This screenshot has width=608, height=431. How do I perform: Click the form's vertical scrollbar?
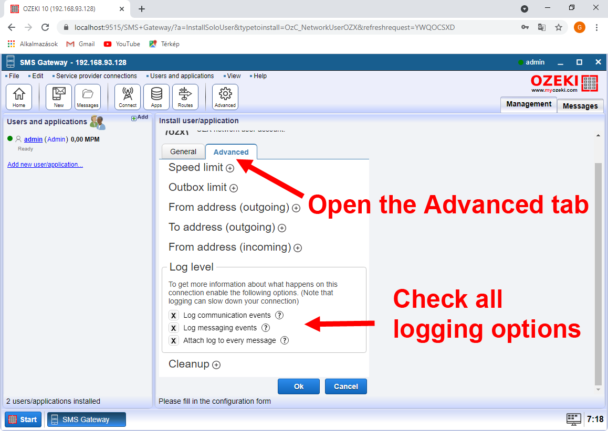point(599,273)
